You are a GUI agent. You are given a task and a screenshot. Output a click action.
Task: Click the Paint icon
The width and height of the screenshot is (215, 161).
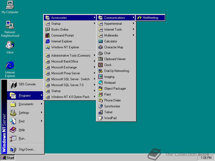(101, 94)
